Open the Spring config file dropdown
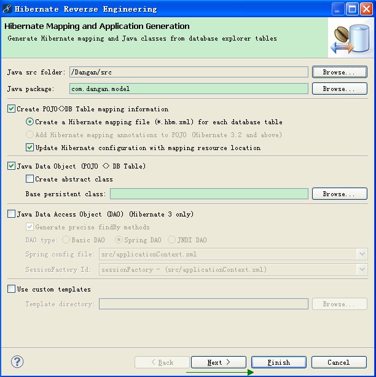This screenshot has height=377, width=376. coord(362,254)
